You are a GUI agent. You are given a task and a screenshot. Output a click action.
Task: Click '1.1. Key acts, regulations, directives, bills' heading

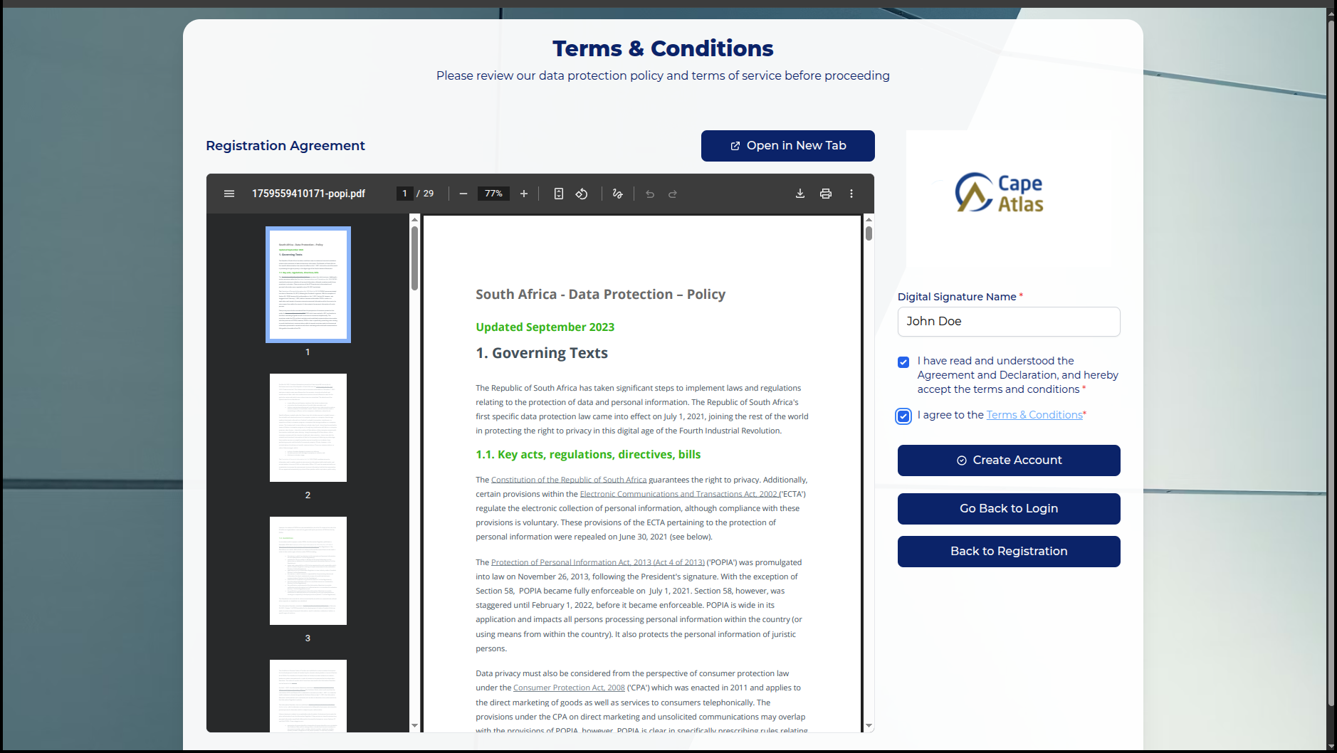click(588, 455)
